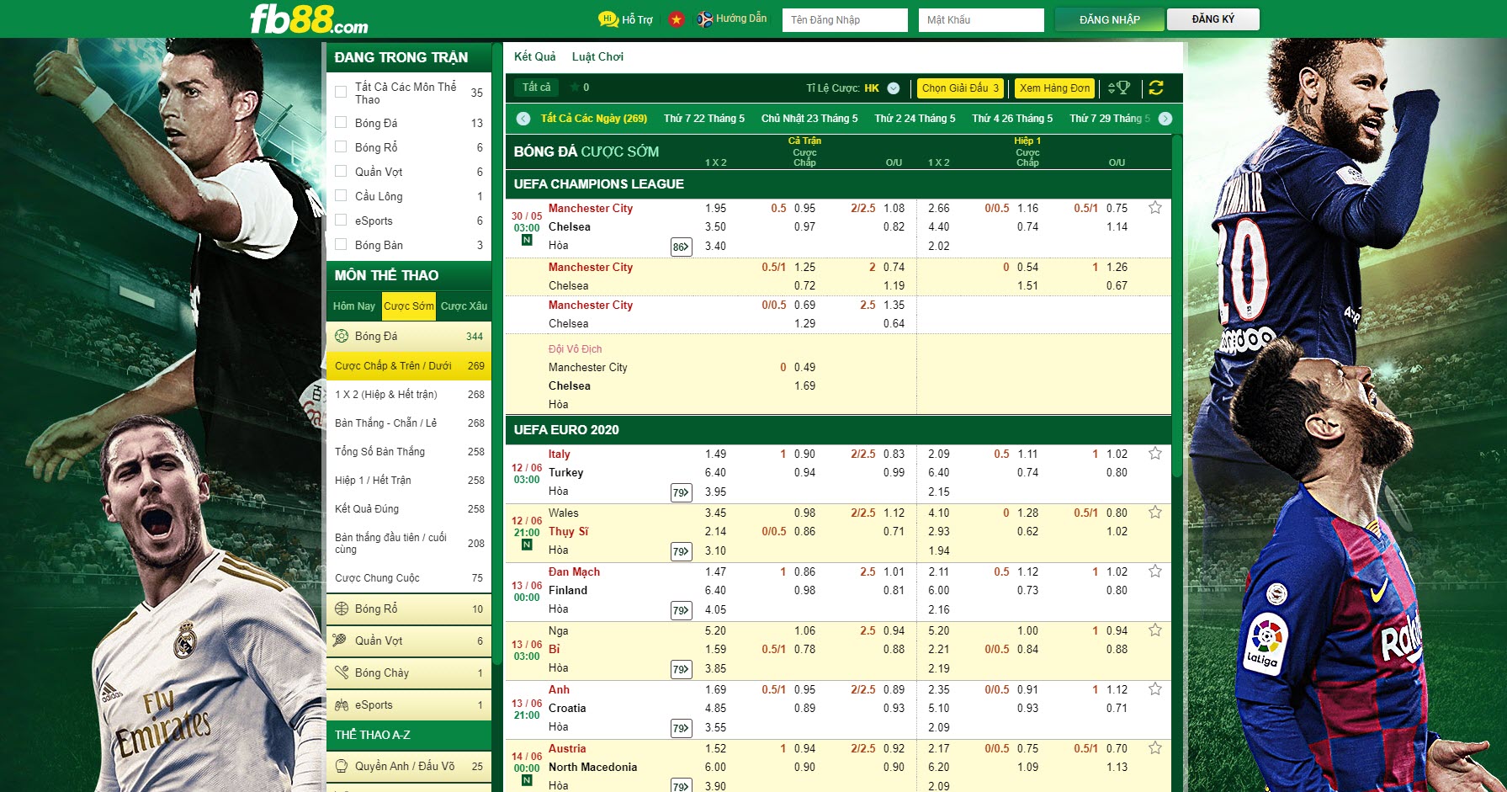
Task: Check the Cầu Lông checkbox
Action: [x=341, y=195]
